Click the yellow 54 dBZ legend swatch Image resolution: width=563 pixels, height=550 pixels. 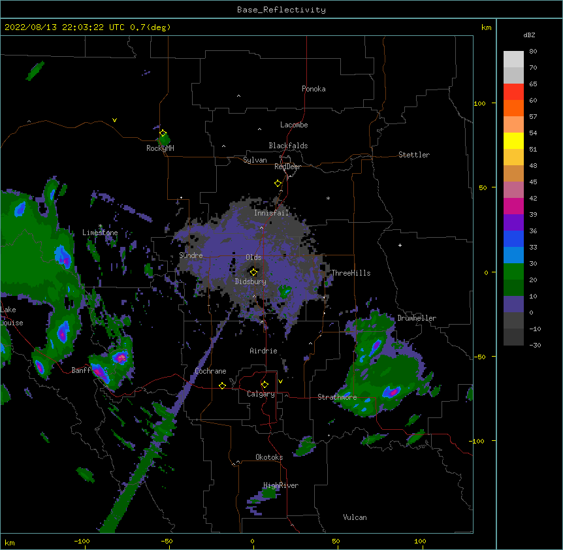coord(513,140)
